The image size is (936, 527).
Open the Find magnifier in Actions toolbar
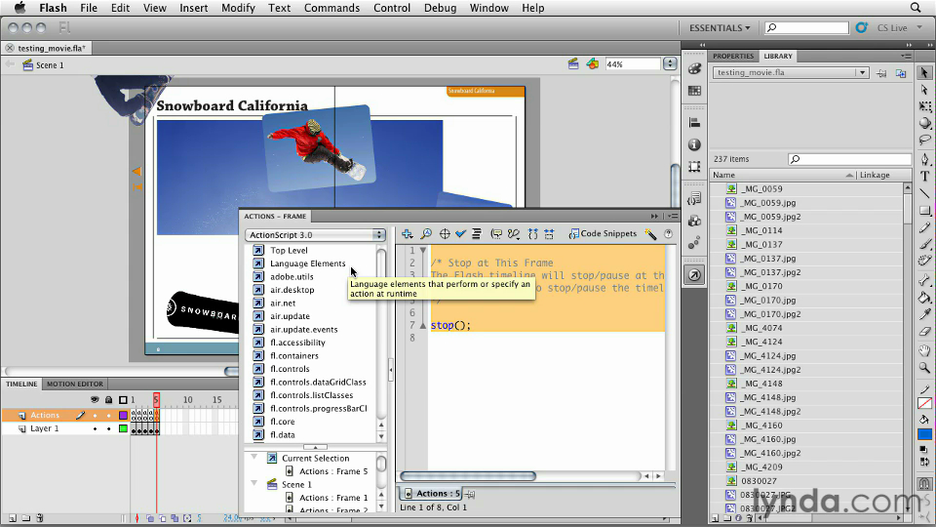pyautogui.click(x=426, y=234)
